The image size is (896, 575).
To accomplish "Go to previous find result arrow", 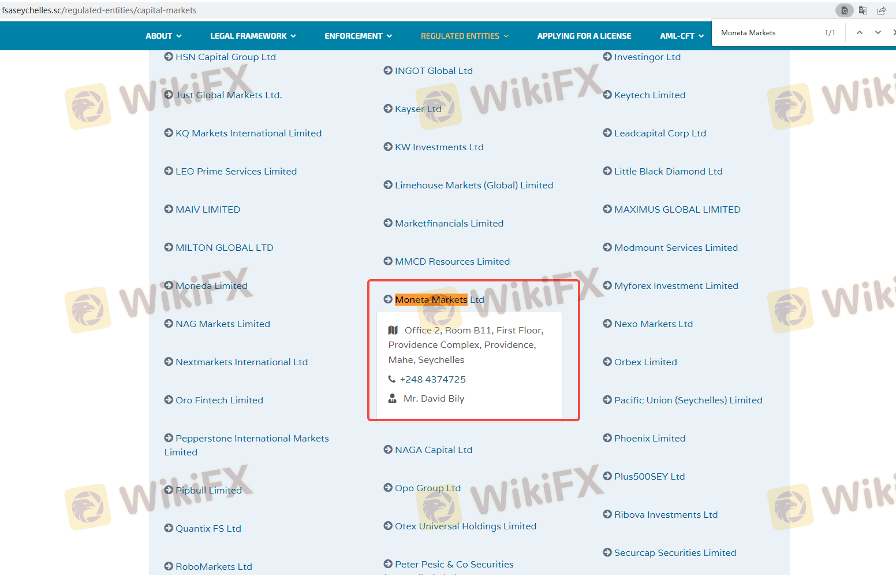I will coord(860,33).
